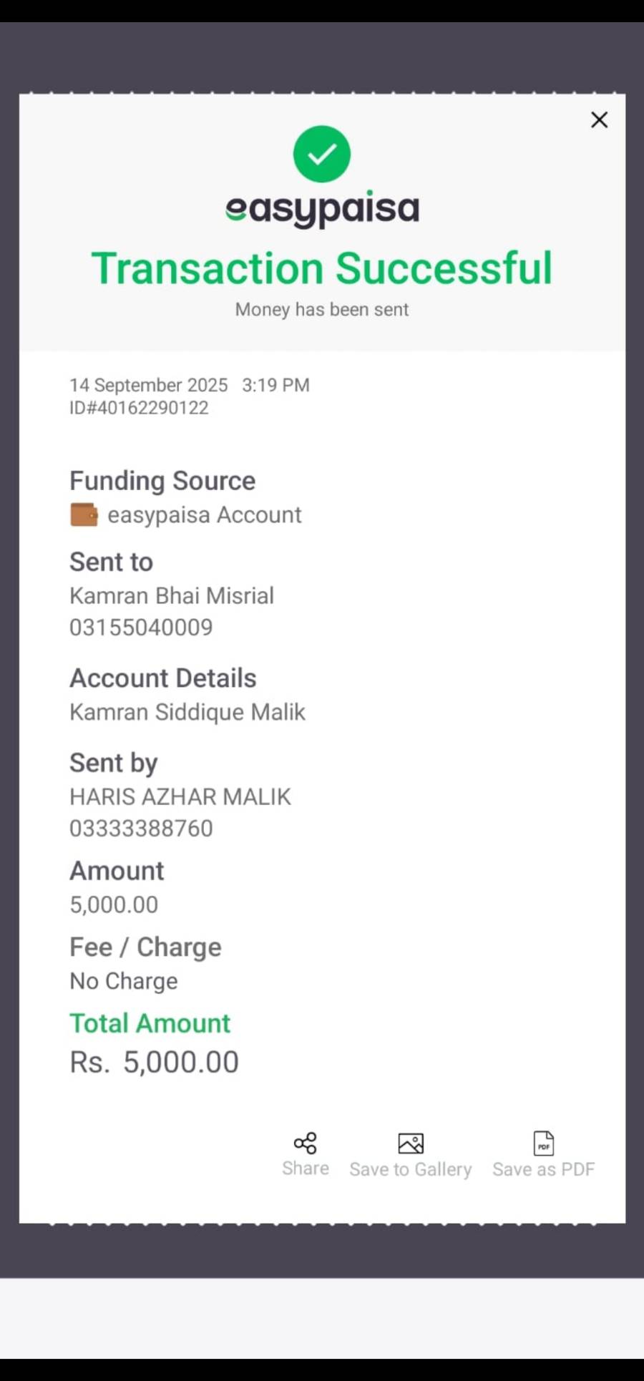The width and height of the screenshot is (644, 1381).
Task: Tap the green success checkmark icon
Action: pos(322,154)
